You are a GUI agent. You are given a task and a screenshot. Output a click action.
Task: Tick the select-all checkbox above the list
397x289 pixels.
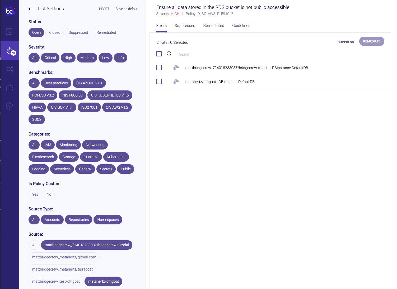coord(159,54)
